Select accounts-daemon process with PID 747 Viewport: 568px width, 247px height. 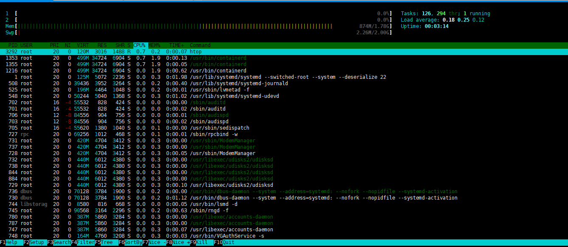(284, 230)
